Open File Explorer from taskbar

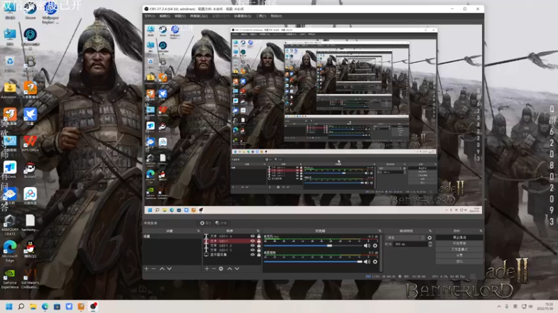click(x=33, y=306)
